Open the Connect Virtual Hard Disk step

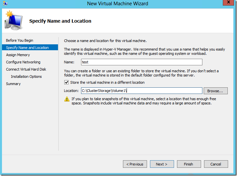click(26, 69)
